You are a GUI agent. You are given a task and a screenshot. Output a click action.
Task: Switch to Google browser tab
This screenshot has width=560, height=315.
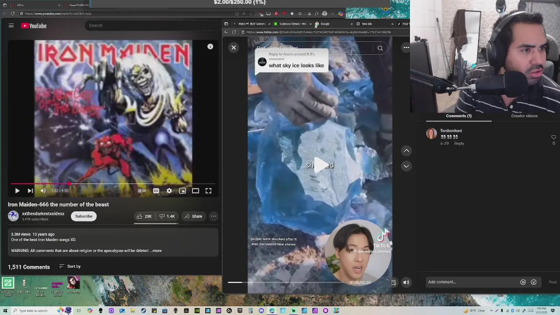pyautogui.click(x=332, y=24)
